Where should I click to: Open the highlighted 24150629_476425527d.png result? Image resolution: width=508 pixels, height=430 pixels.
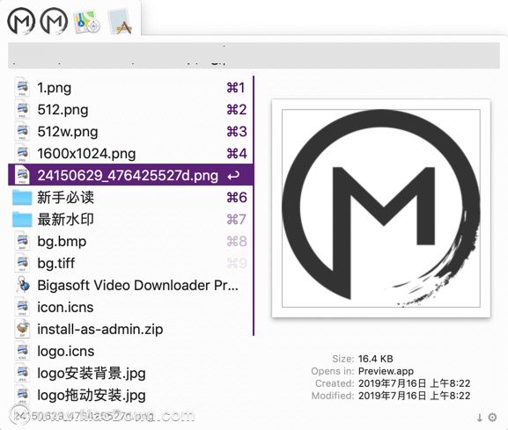tap(130, 175)
